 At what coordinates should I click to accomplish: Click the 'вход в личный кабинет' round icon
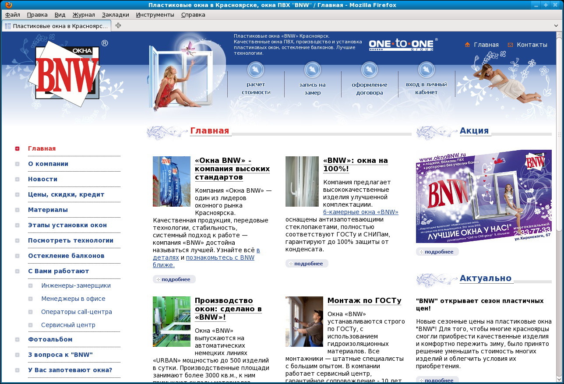point(426,70)
